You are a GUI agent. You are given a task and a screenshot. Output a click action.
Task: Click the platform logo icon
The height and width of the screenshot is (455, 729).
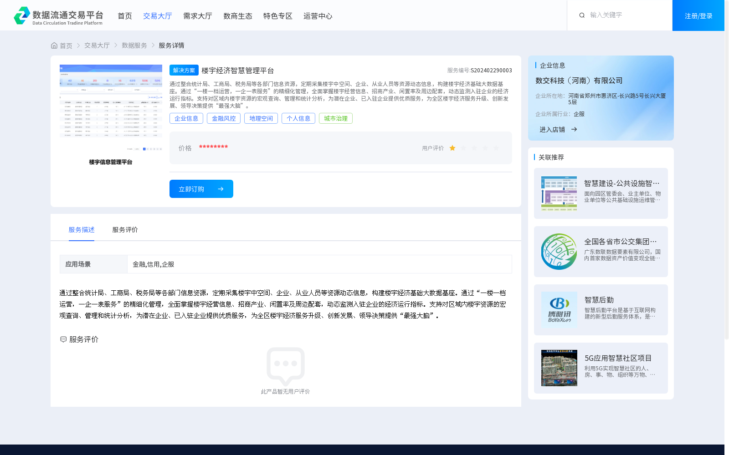click(22, 15)
